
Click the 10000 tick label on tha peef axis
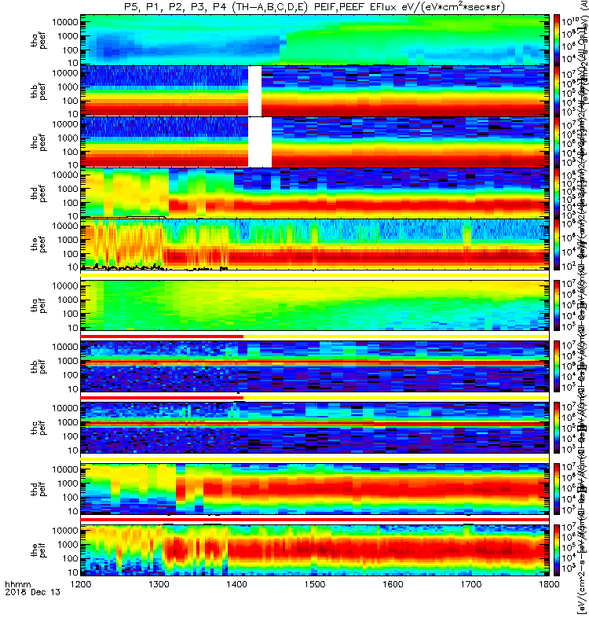click(x=65, y=22)
